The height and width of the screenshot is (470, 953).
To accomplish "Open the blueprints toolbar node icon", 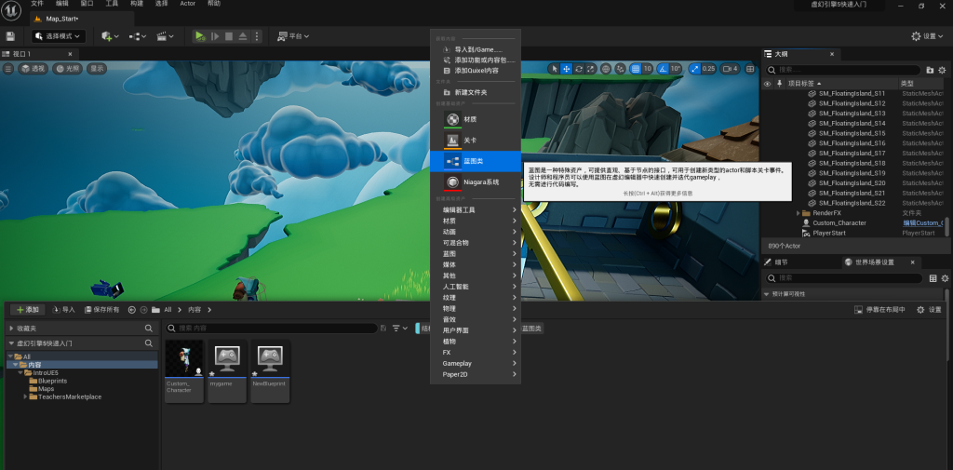I will pos(138,36).
